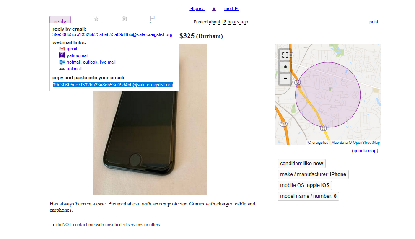The image size is (415, 239).
Task: Open the OpenStreetMap attribution link
Action: (366, 143)
